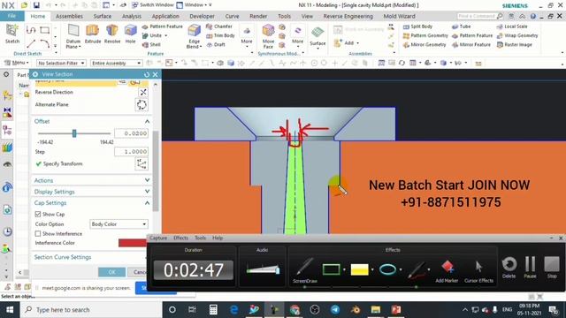
Task: Click the red Interference Color swatch
Action: [133, 243]
